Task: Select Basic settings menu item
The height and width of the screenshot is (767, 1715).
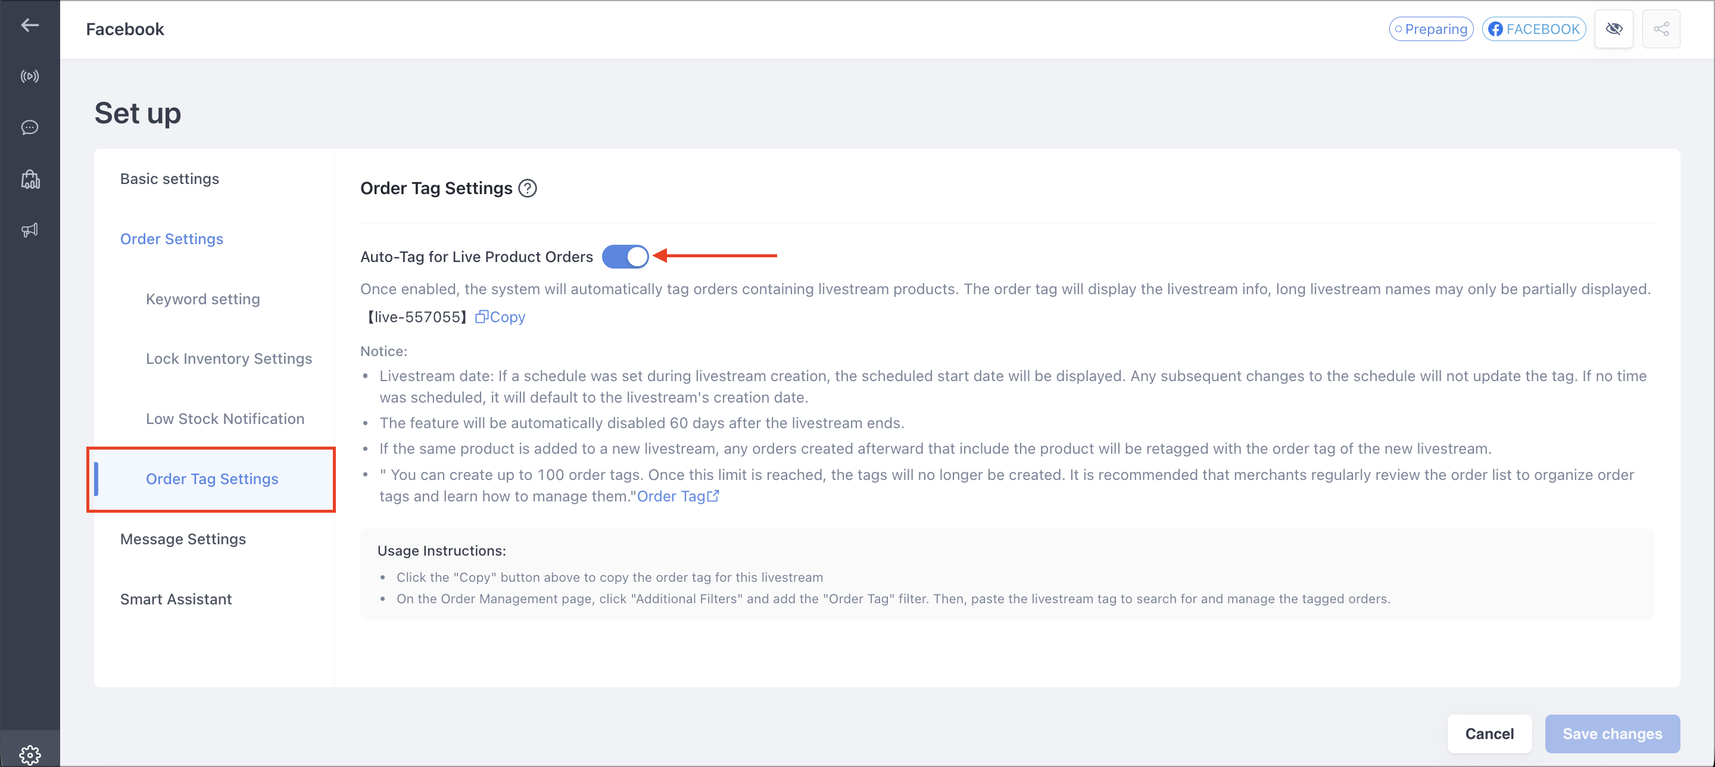Action: point(170,179)
